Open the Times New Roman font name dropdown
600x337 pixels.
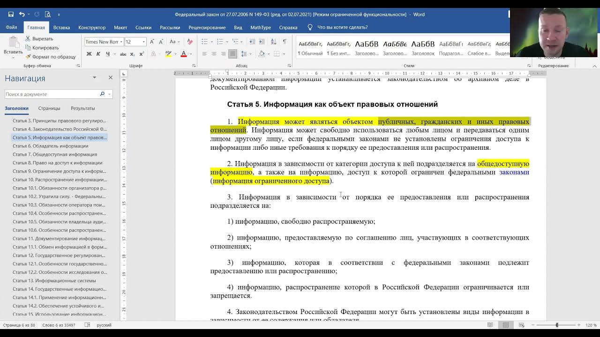click(x=121, y=42)
